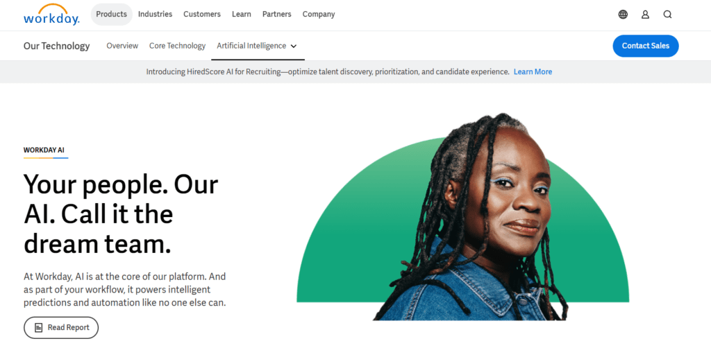Open search with the magnifier icon
This screenshot has height=357, width=711.
(667, 15)
